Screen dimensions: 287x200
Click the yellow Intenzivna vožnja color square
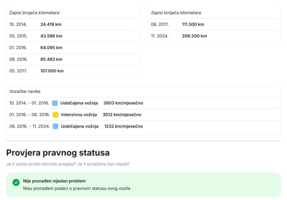(x=56, y=115)
